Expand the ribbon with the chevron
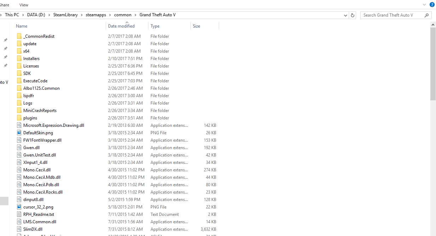 point(424,5)
